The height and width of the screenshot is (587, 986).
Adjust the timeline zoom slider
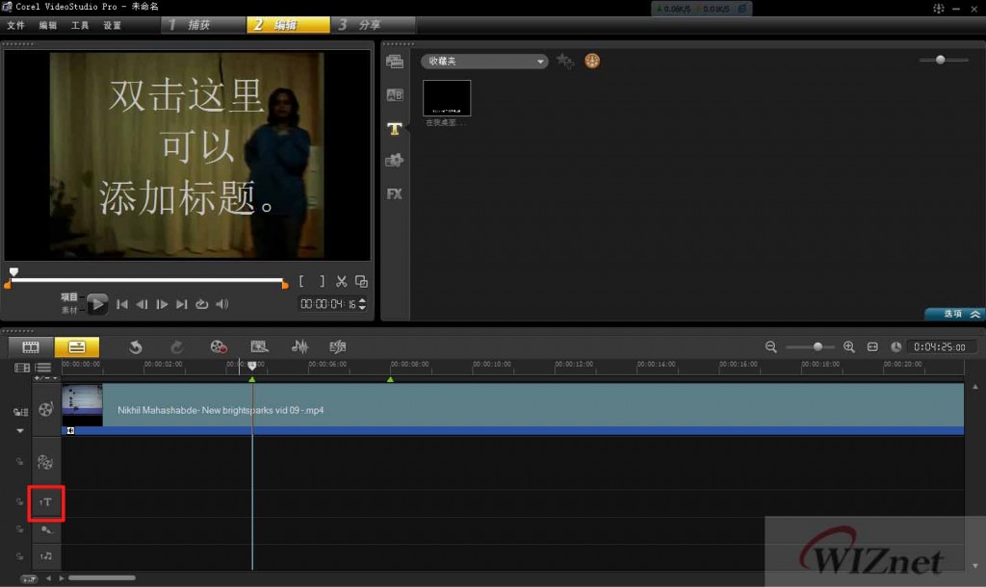(x=817, y=347)
